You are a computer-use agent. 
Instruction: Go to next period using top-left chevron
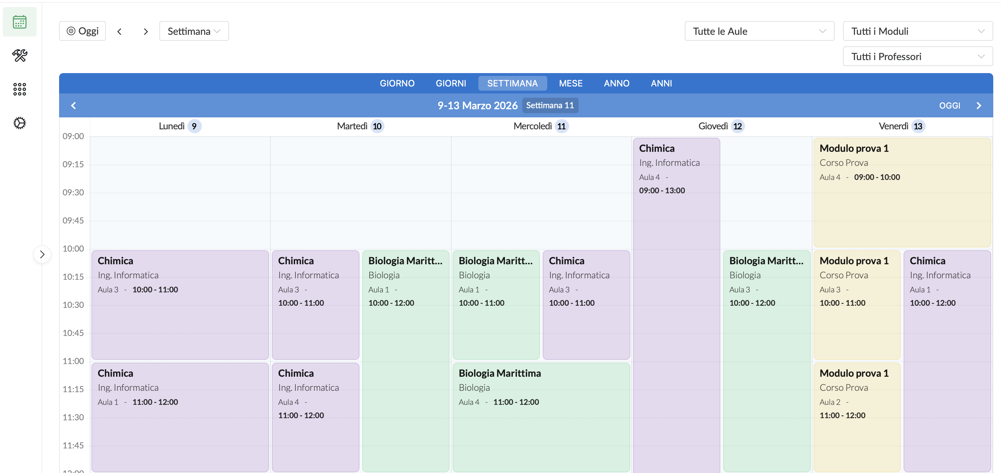pyautogui.click(x=146, y=32)
